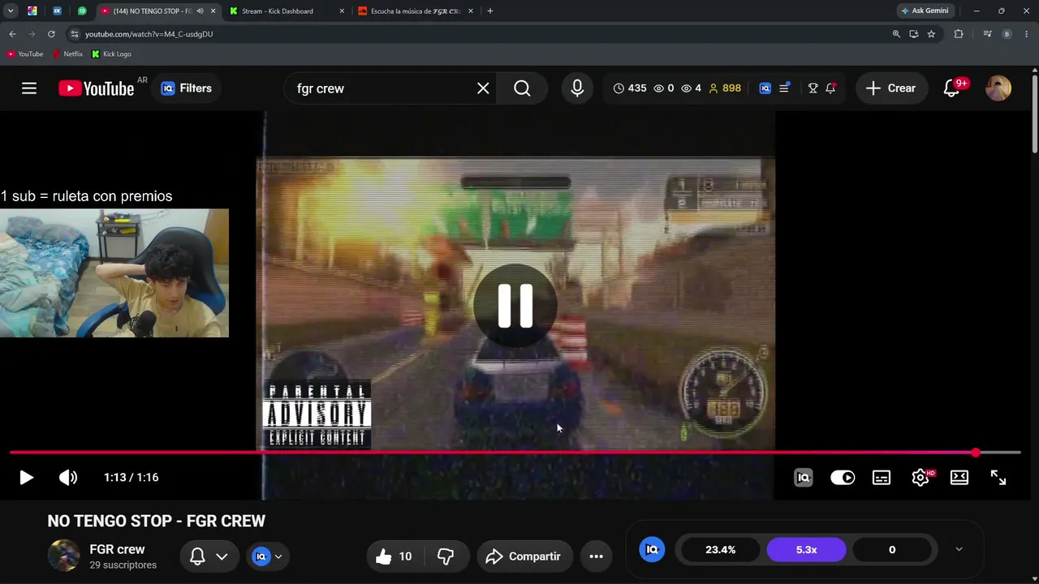
Task: Toggle the autoplay switch in the player
Action: [x=843, y=478]
